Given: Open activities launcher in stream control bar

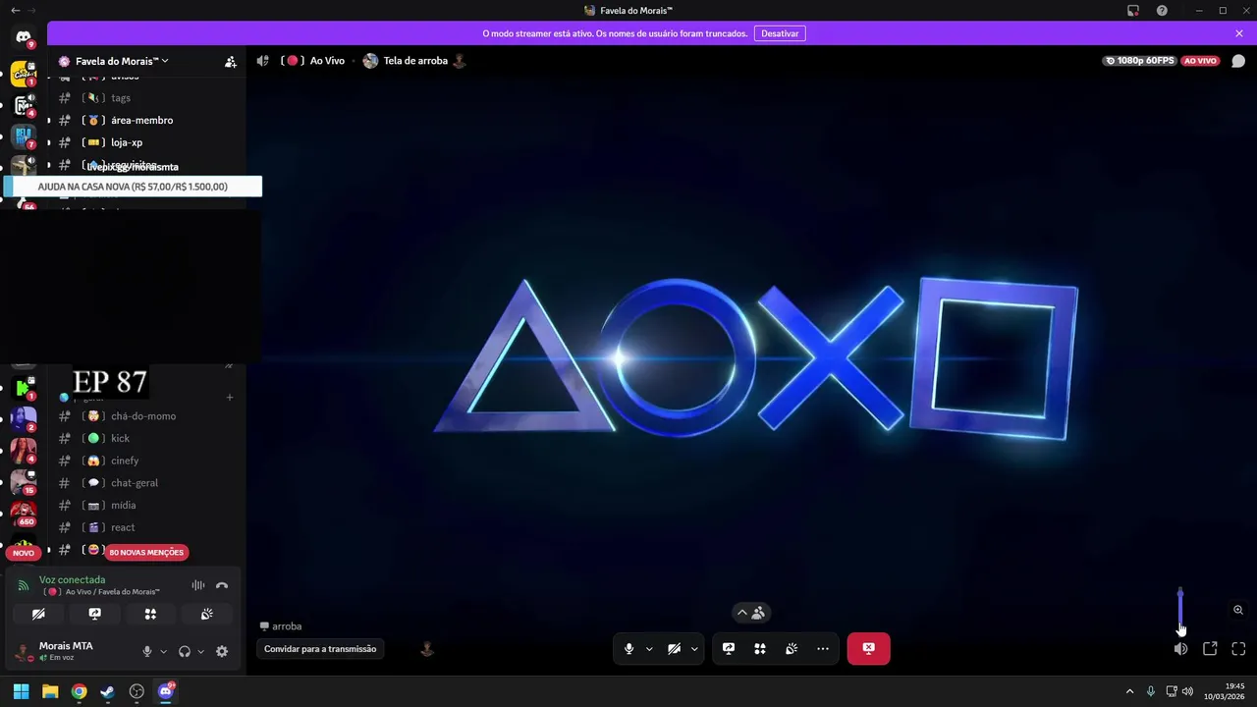Looking at the screenshot, I should (x=760, y=649).
